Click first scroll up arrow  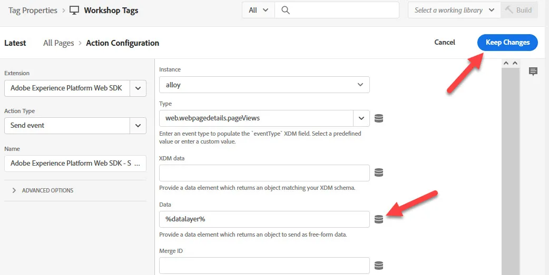[x=506, y=63]
